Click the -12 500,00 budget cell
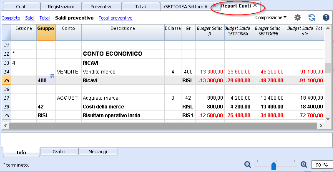This screenshot has height=172, width=334. [210, 115]
